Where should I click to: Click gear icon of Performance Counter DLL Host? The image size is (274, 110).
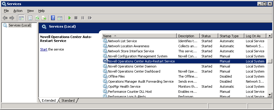pos(105,92)
